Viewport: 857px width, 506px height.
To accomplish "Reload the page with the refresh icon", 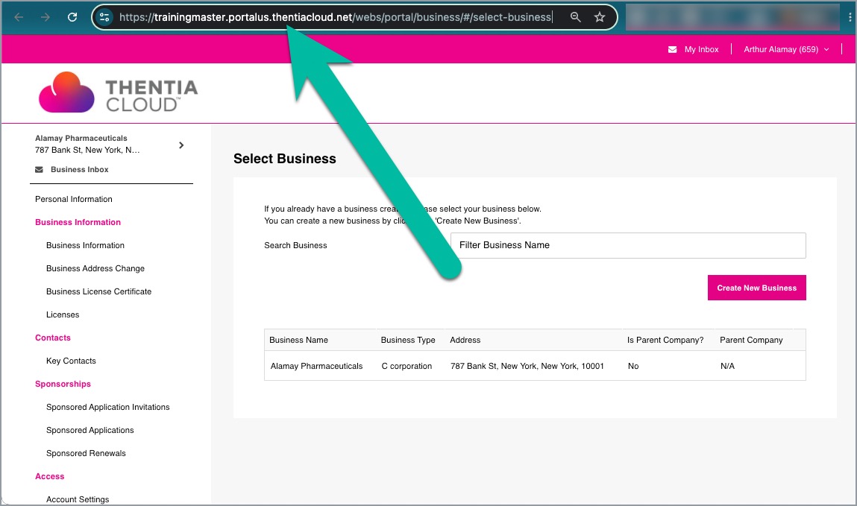I will click(72, 17).
